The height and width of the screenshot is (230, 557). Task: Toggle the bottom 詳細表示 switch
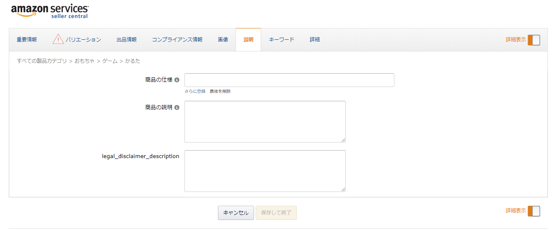(x=534, y=211)
